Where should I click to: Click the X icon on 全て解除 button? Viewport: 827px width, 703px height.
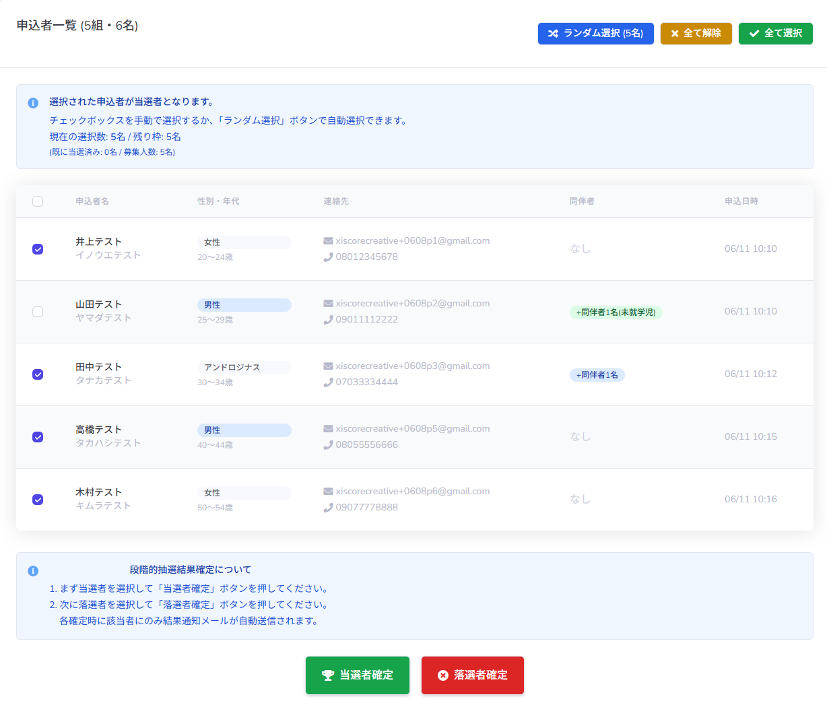tap(675, 34)
